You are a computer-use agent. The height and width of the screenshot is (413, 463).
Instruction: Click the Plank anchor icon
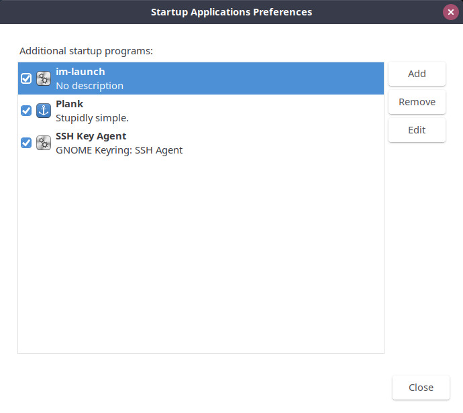point(44,111)
